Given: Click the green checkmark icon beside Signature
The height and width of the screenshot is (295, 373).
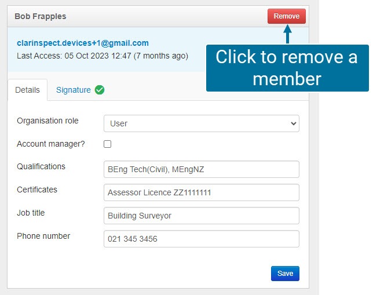Looking at the screenshot, I should pos(100,90).
